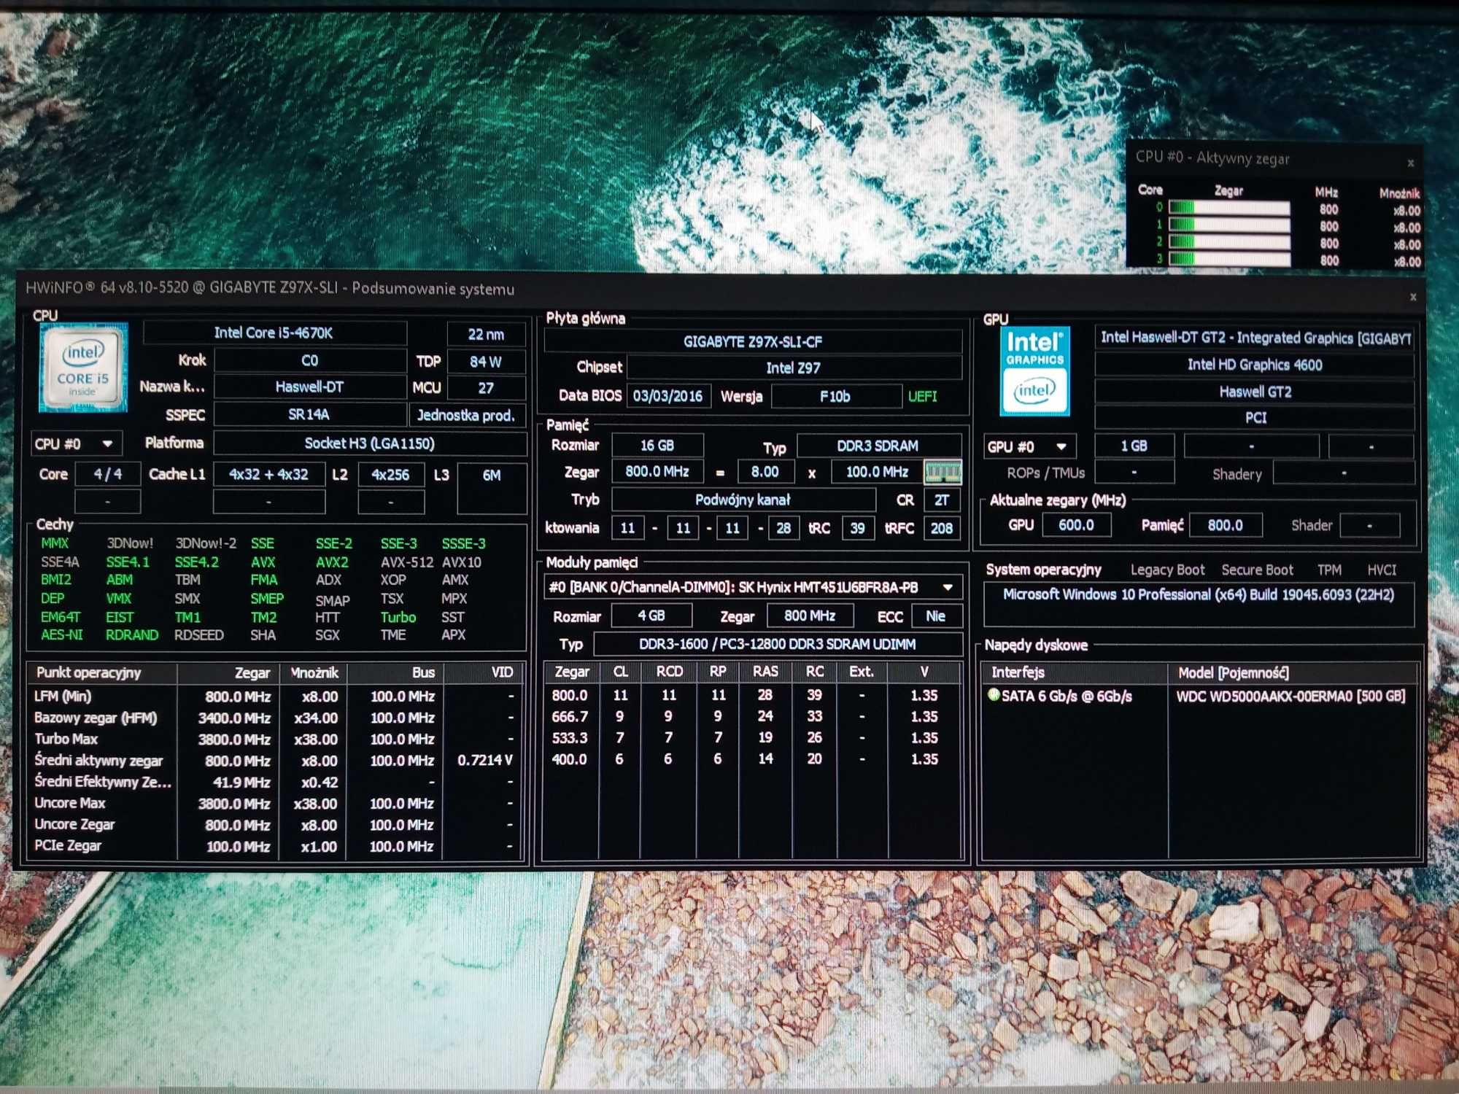Viewport: 1459px width, 1094px height.
Task: Click the 666.7 memory timing row
Action: tap(751, 716)
